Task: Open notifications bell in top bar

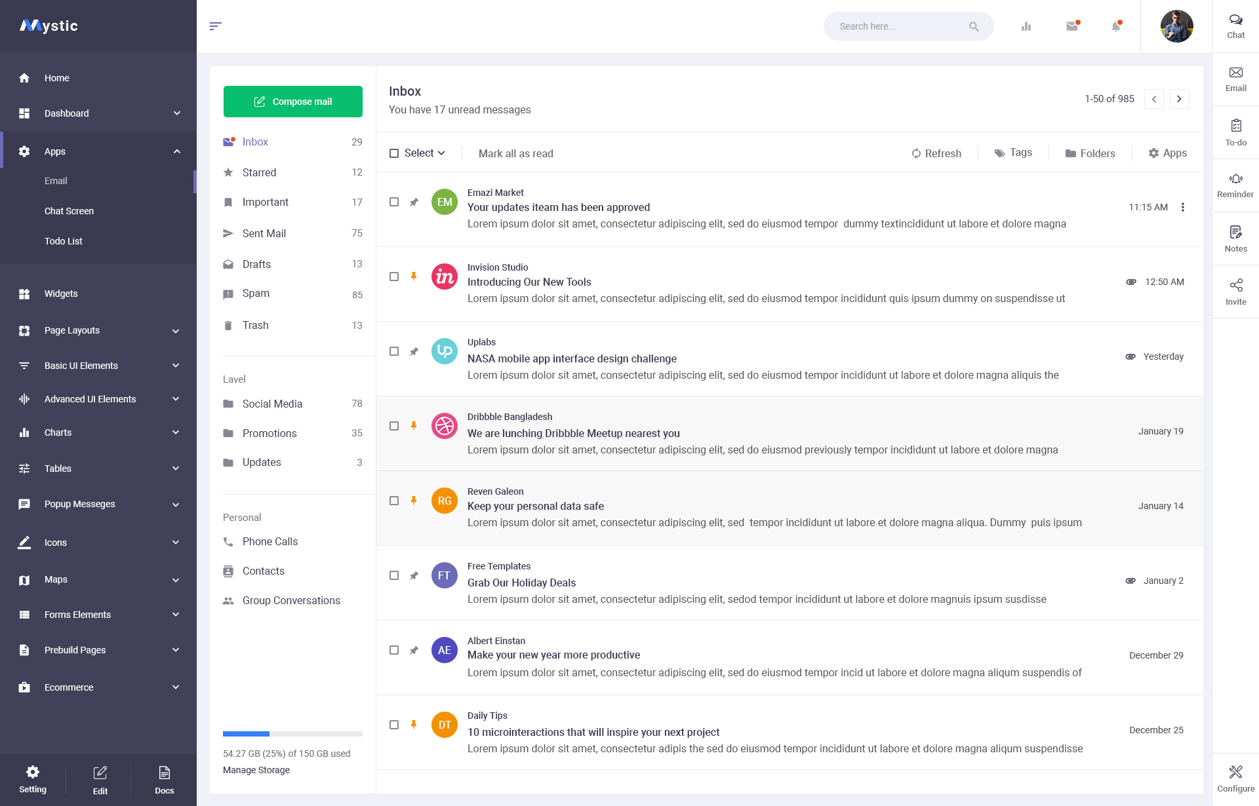Action: [x=1115, y=26]
